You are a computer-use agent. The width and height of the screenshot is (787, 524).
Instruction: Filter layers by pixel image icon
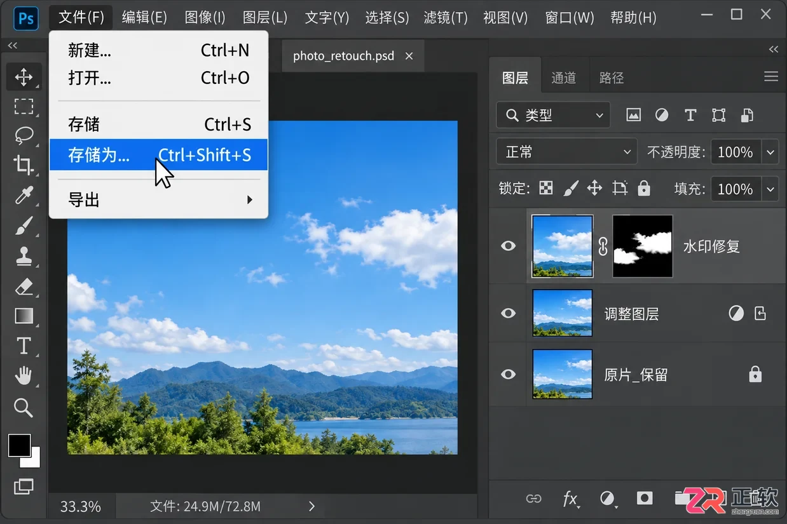633,115
